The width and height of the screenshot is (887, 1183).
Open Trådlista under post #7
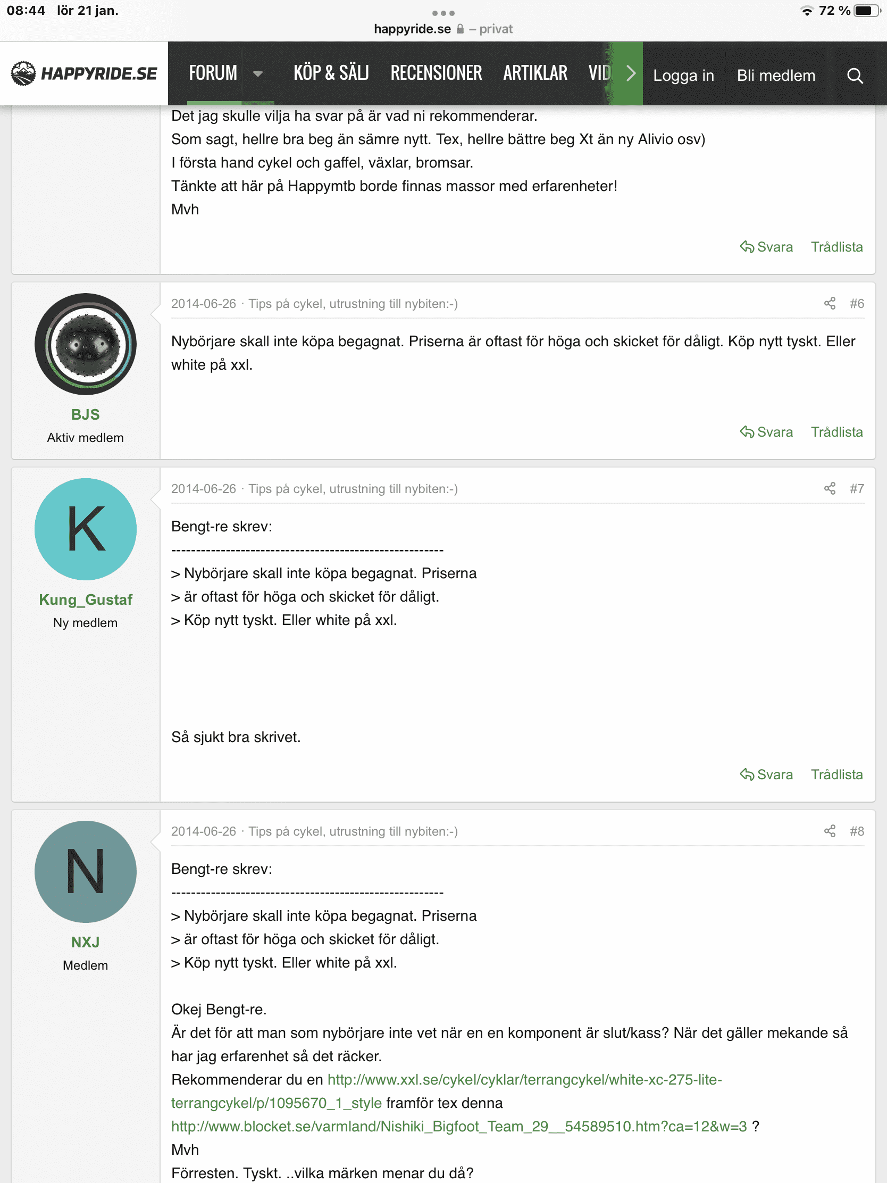(836, 775)
